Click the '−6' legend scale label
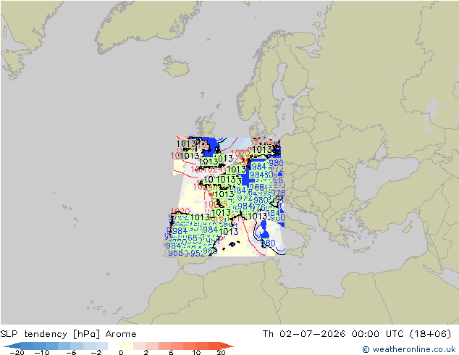 point(71,352)
